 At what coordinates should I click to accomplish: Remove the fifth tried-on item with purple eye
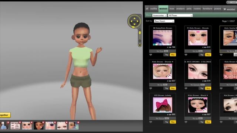point(55,123)
